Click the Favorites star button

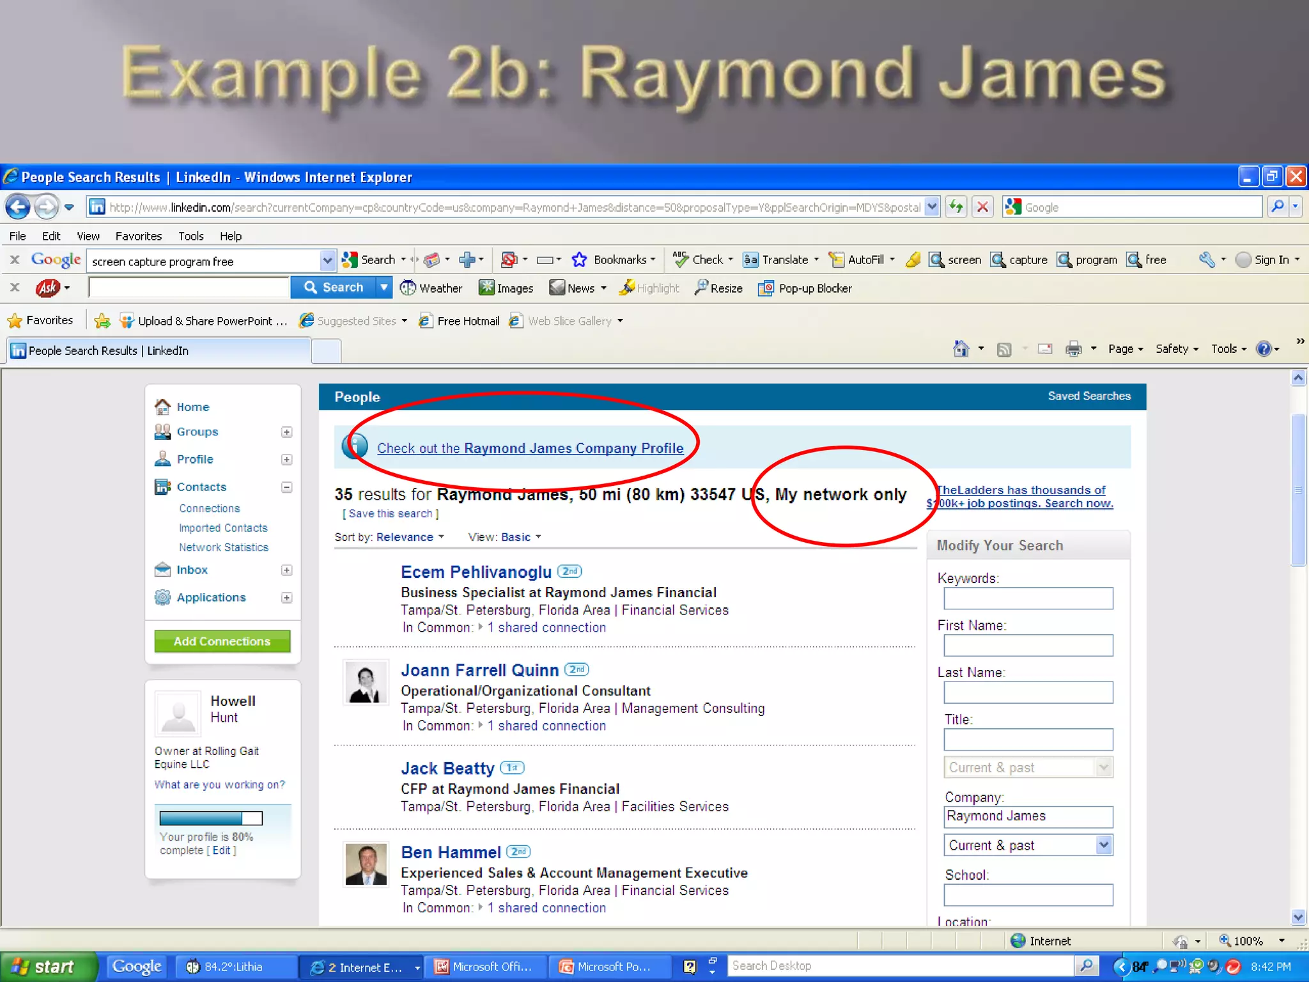[x=40, y=320]
